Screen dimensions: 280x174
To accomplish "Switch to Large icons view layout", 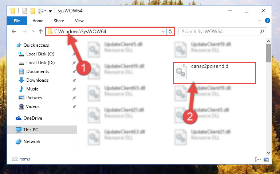I will (x=266, y=159).
